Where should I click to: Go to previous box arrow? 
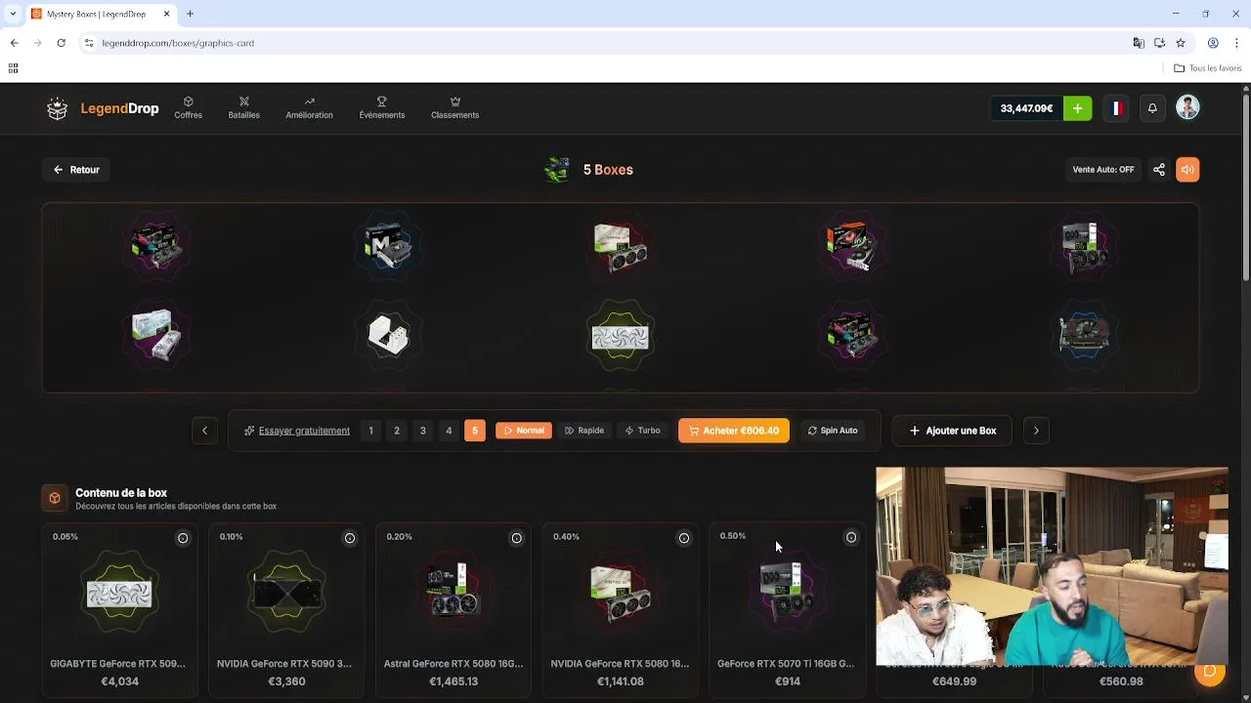[204, 431]
